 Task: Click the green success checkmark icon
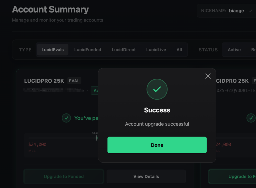click(157, 89)
